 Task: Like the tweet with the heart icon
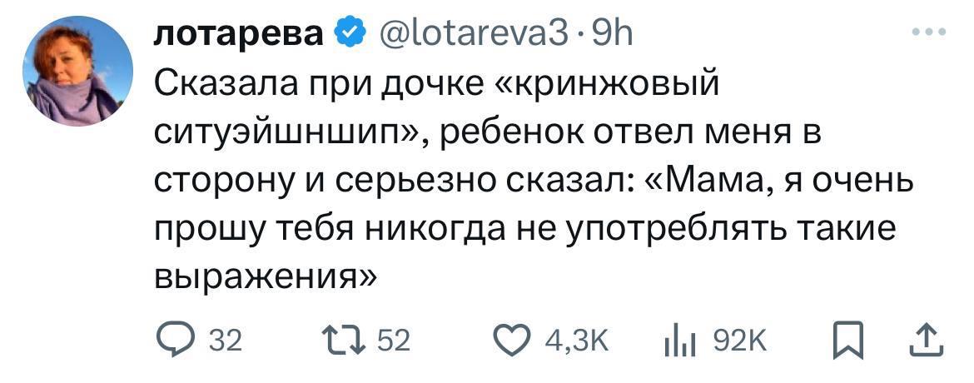(x=511, y=341)
